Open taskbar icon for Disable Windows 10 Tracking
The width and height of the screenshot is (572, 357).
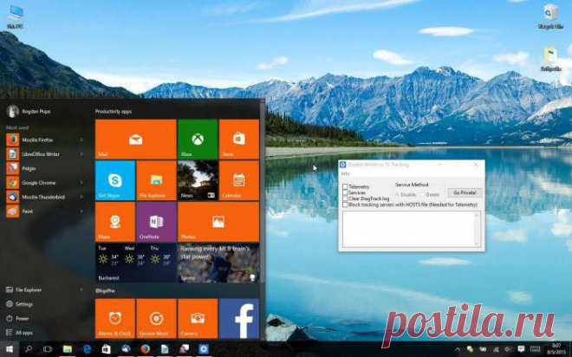203,349
